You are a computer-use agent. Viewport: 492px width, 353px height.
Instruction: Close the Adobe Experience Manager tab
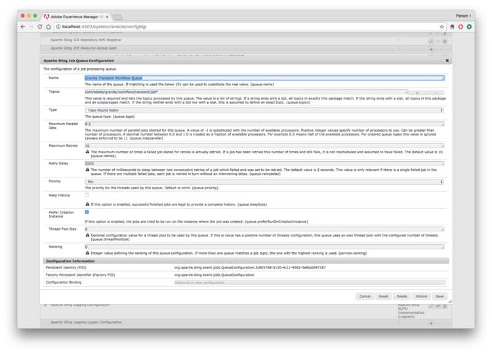click(x=107, y=16)
